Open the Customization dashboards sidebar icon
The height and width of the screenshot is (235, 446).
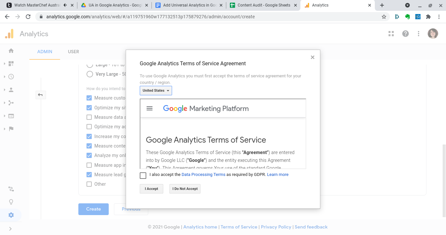(x=11, y=64)
